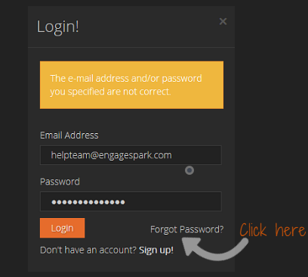
Task: Click the word "here" in the annotation
Action: tap(291, 230)
